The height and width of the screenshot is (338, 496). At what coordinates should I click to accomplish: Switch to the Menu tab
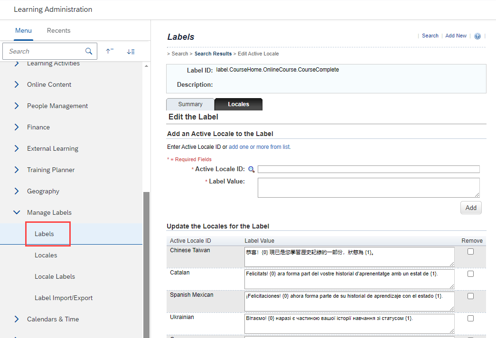pyautogui.click(x=23, y=30)
